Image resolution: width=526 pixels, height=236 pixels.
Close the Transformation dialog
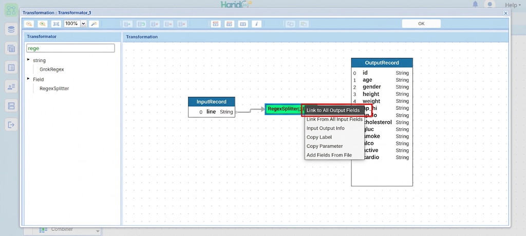click(505, 13)
